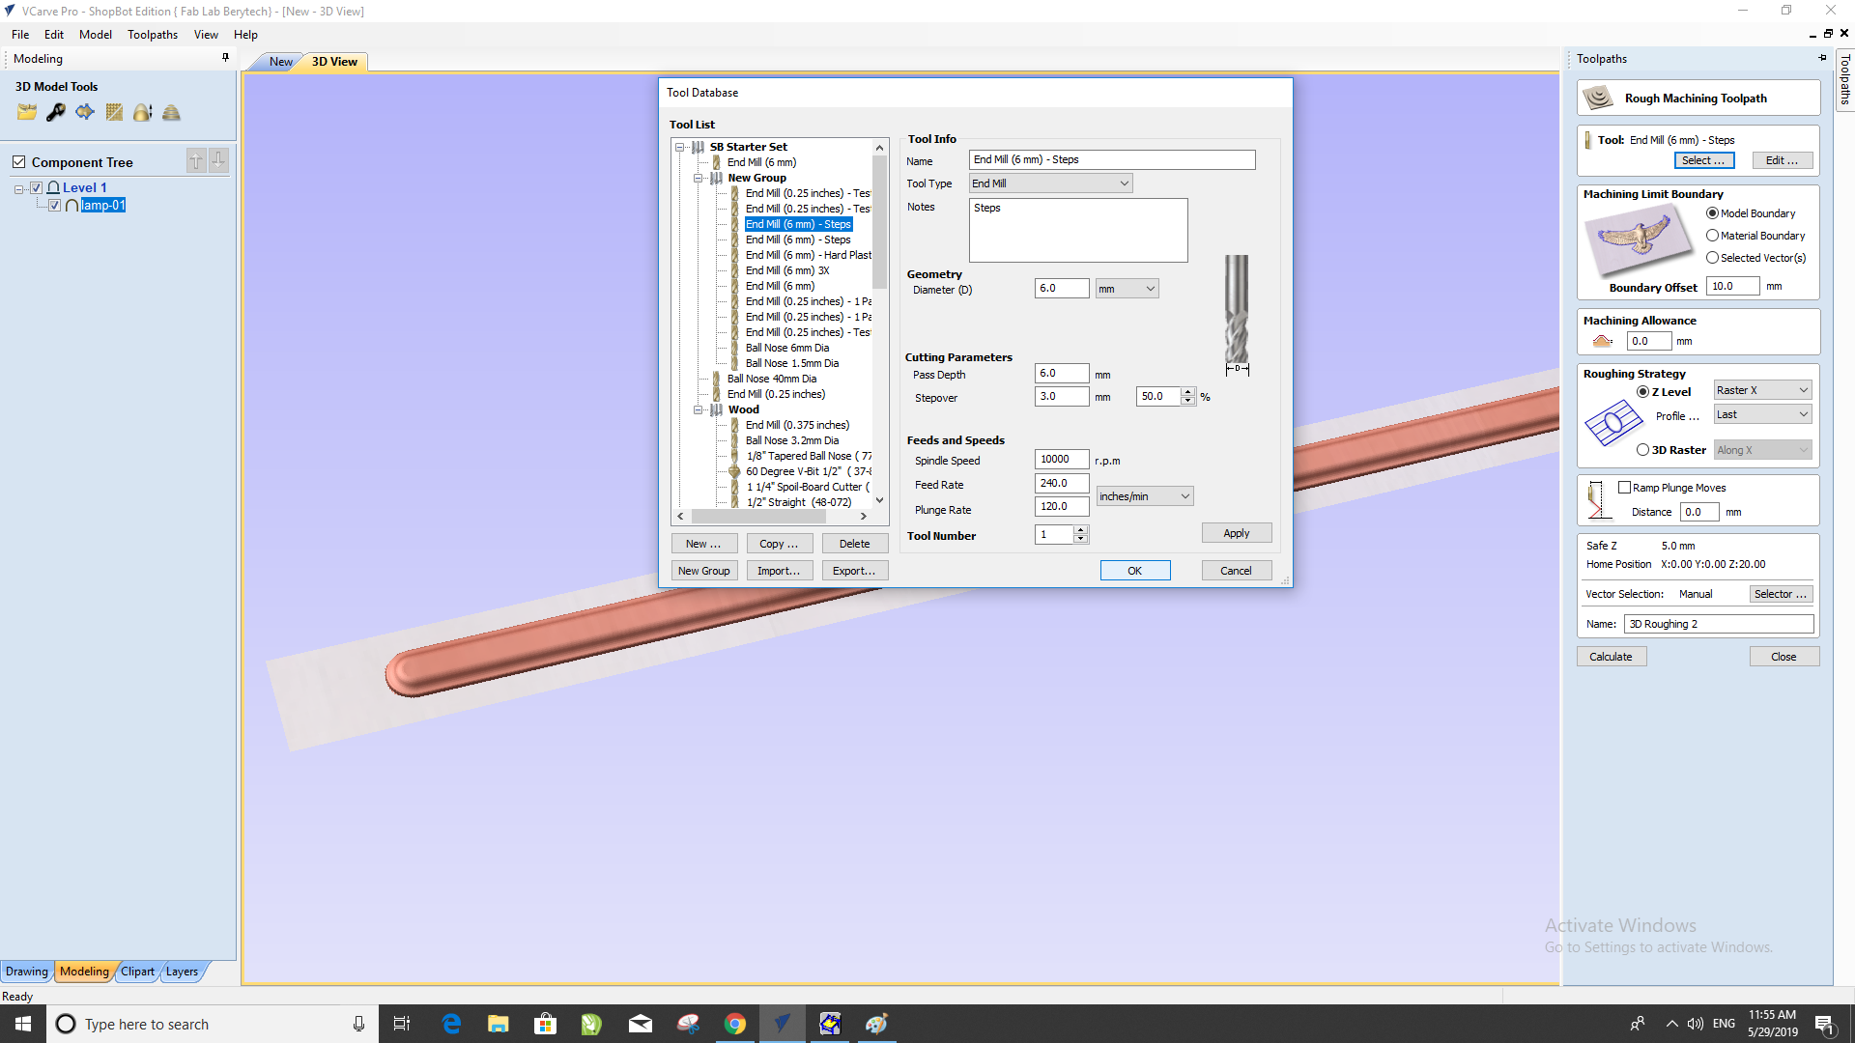The image size is (1855, 1043).
Task: Open the Raster X dropdown
Action: point(1762,390)
